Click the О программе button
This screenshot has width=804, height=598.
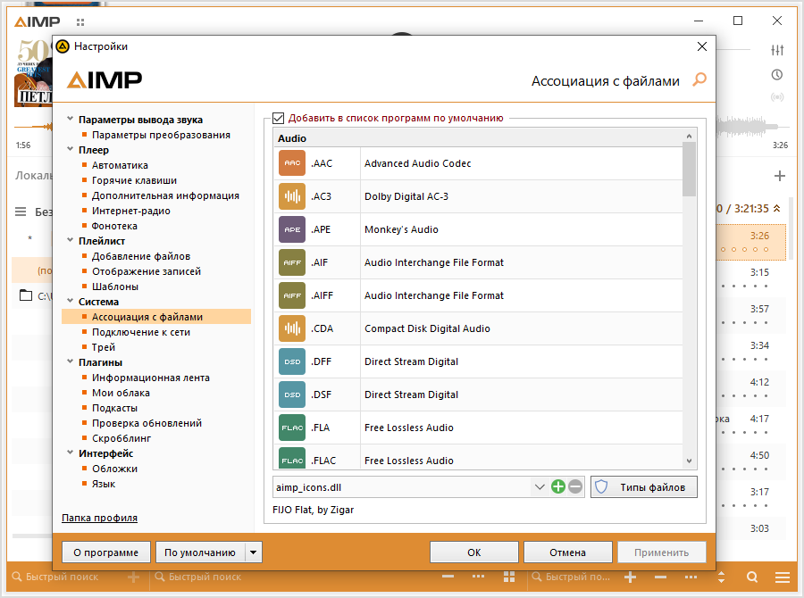106,552
